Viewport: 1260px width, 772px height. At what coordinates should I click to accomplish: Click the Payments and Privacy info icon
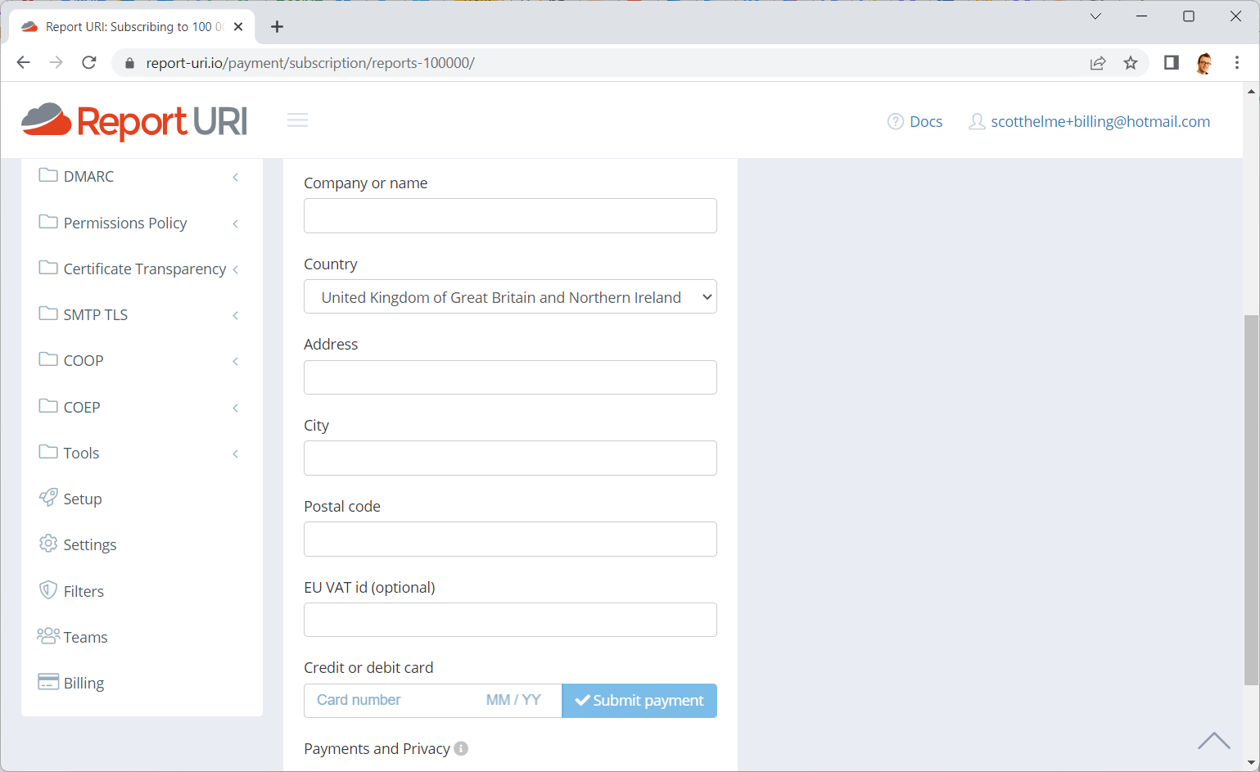point(461,748)
